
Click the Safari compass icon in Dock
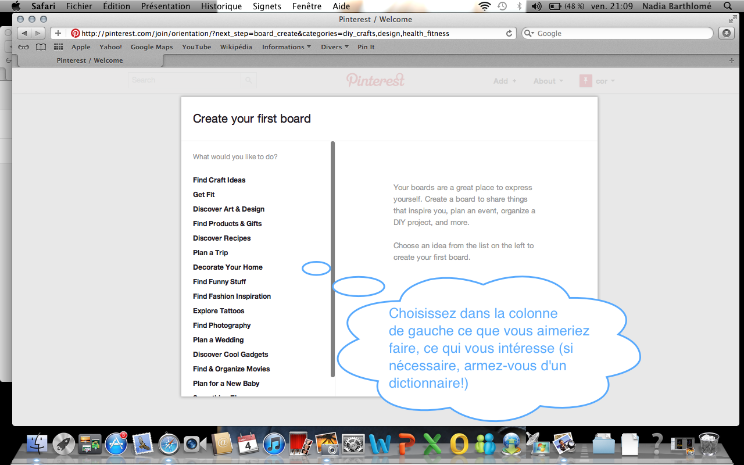click(169, 444)
